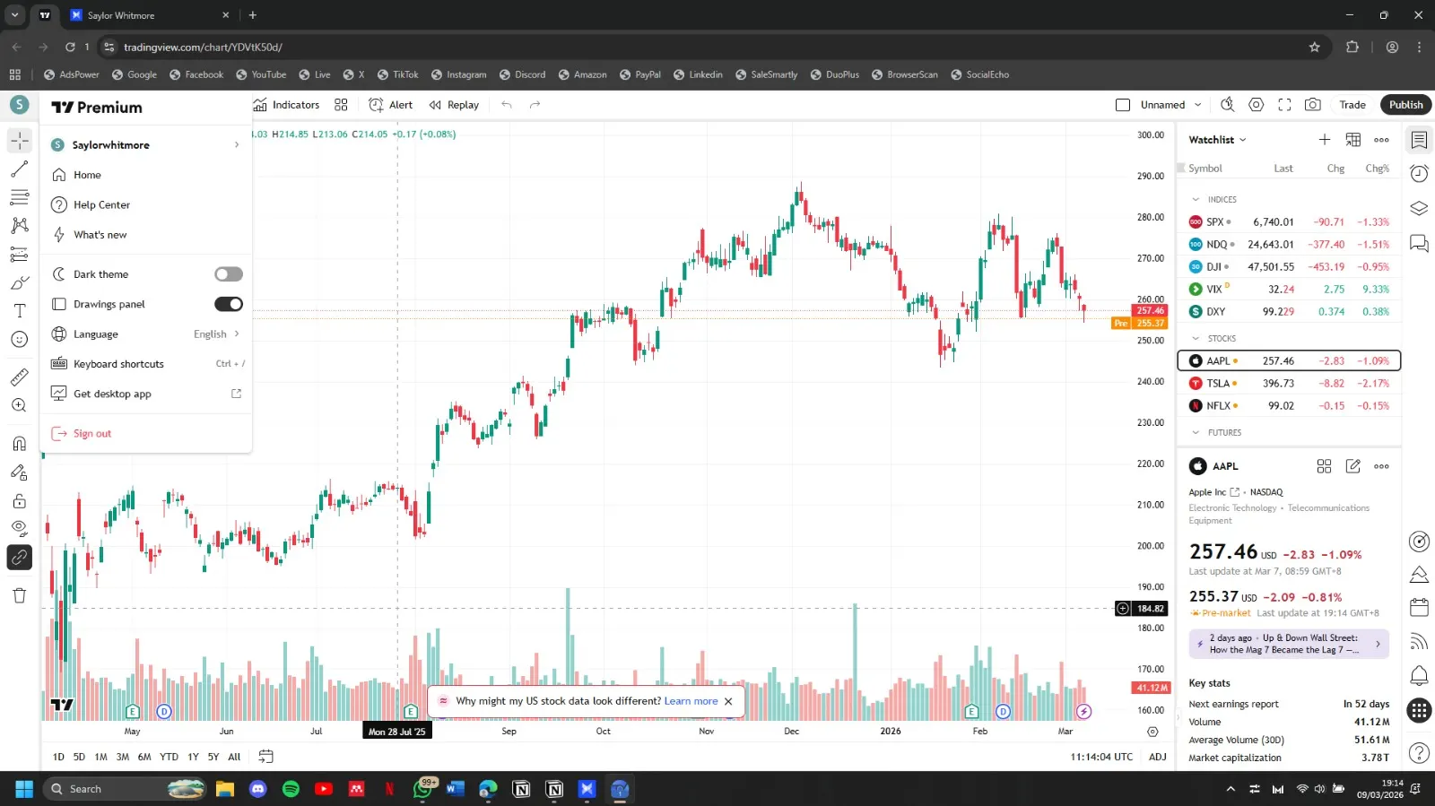Open the Alerts panel in right sidebar
1435x806 pixels.
1419,174
